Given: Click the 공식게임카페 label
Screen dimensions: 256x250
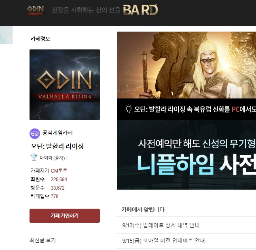Looking at the screenshot, I should pos(57,133).
